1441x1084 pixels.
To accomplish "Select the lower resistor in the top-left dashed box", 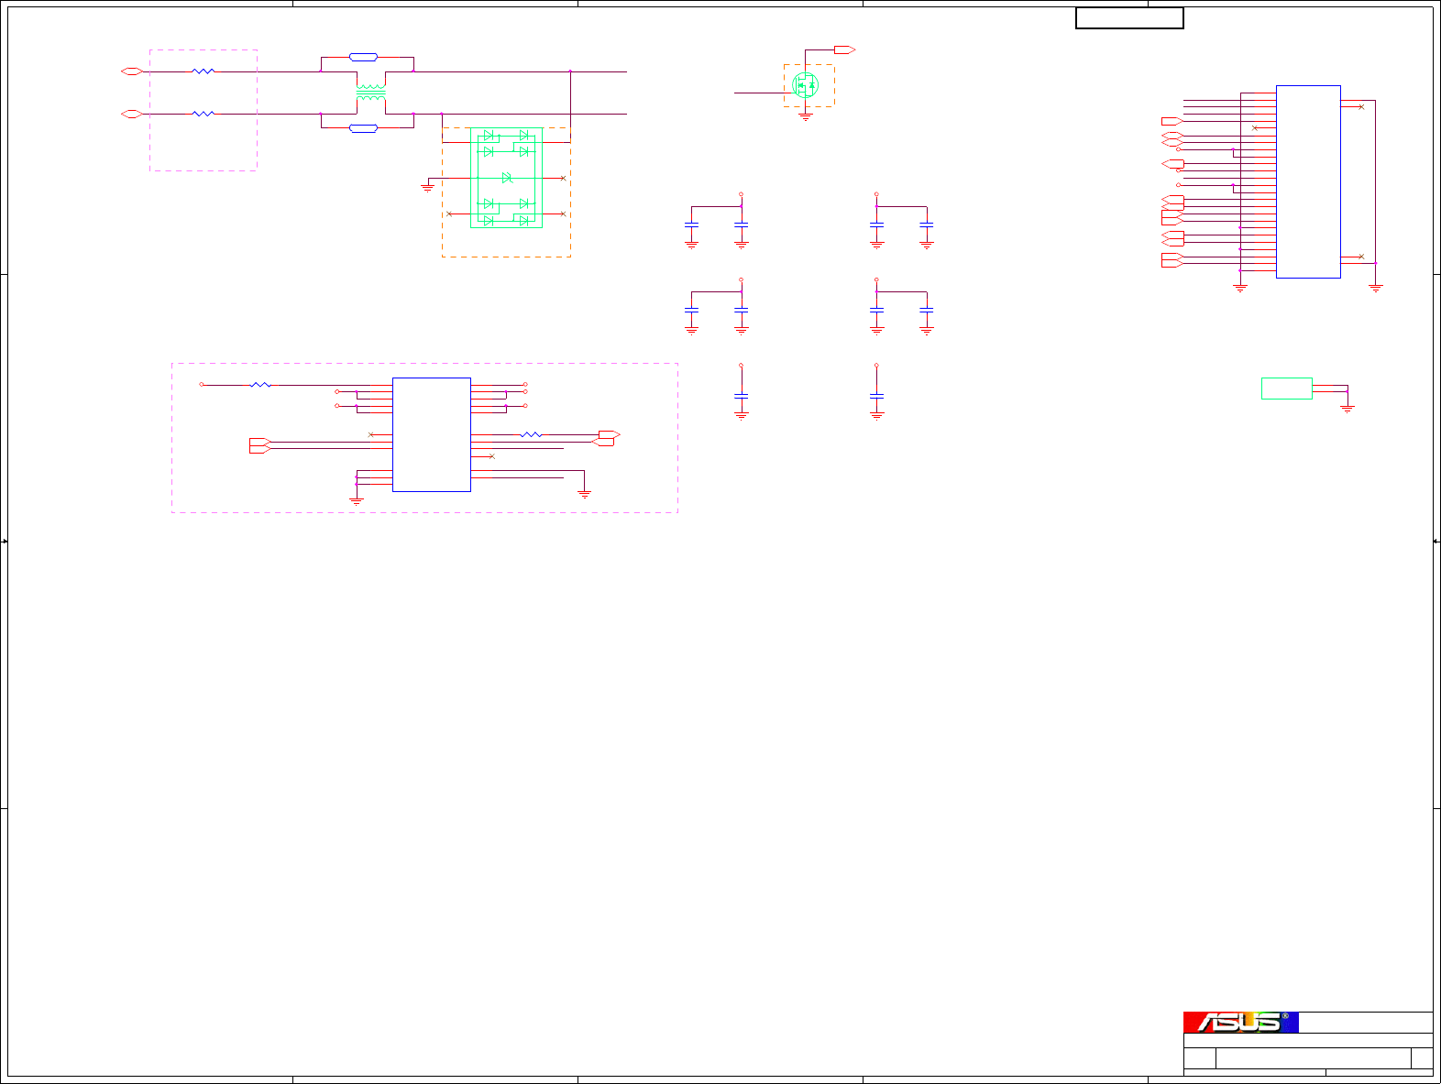I will coord(203,114).
